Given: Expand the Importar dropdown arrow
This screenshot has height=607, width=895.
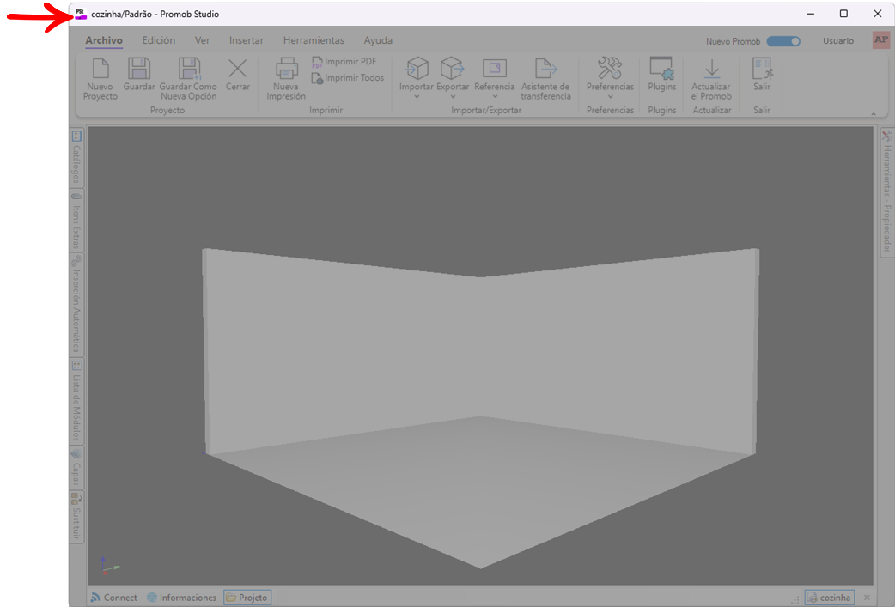Looking at the screenshot, I should 417,96.
